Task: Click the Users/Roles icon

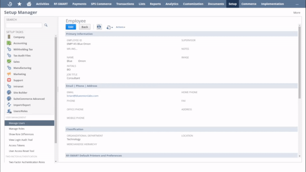Action: coord(9,111)
